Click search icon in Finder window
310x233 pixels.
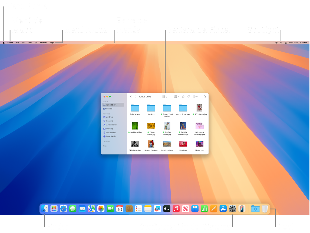point(205,96)
